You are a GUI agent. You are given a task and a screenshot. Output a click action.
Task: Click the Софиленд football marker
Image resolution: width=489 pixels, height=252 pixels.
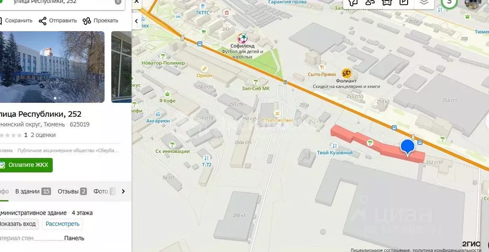pos(242,39)
